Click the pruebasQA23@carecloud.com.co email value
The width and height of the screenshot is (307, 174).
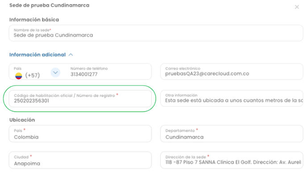207,74
